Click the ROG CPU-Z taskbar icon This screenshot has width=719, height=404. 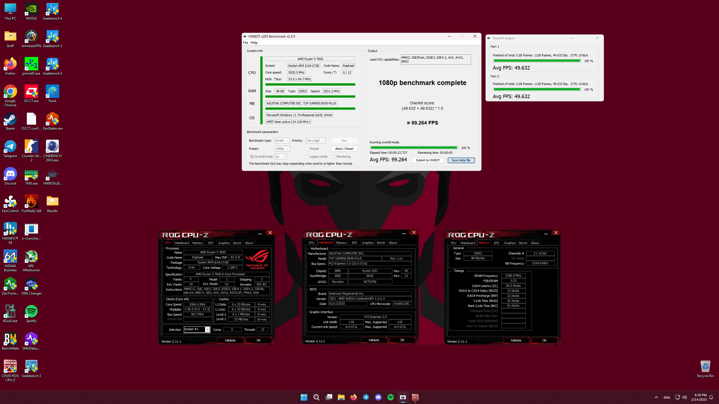point(415,397)
